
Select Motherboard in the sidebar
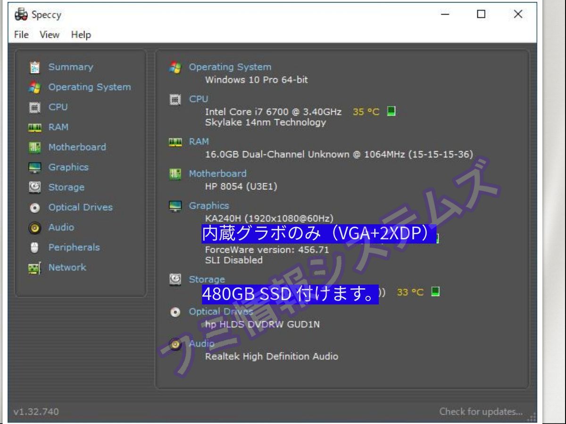click(77, 147)
